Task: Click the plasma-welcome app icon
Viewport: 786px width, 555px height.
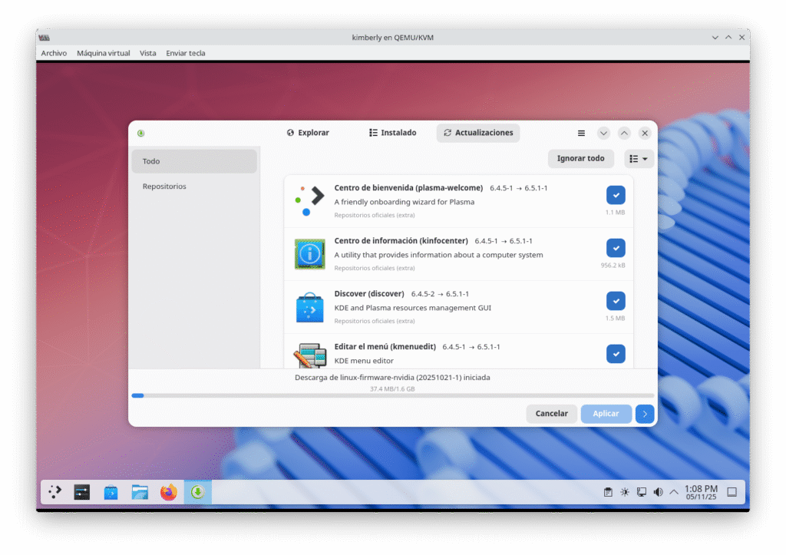Action: pos(309,201)
